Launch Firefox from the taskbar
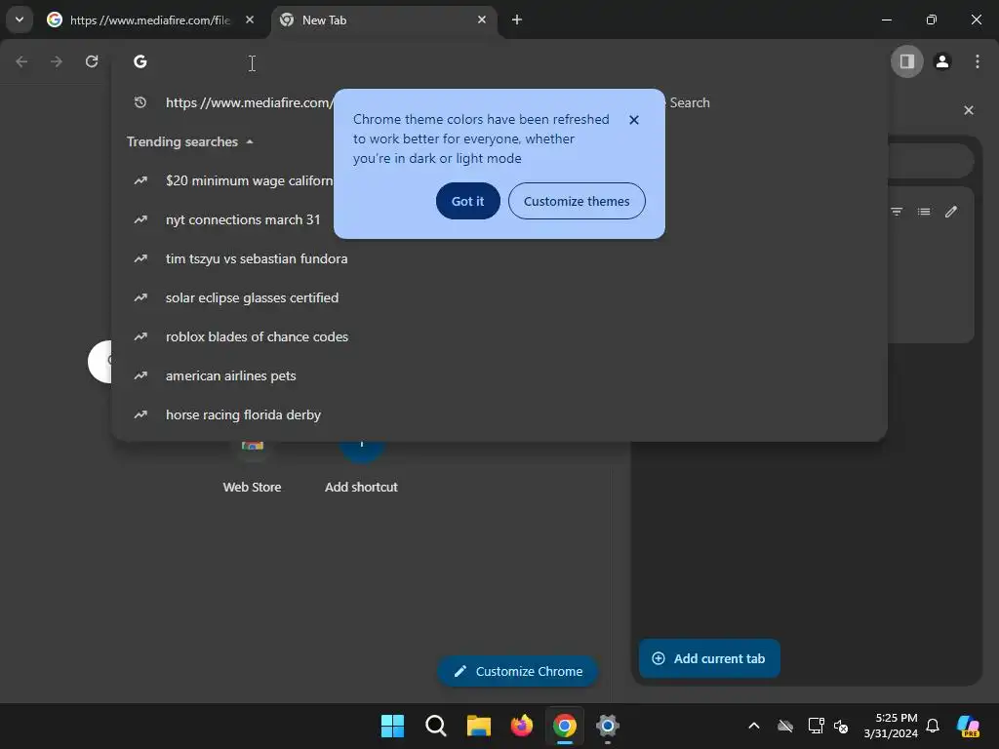999x749 pixels. [x=522, y=726]
